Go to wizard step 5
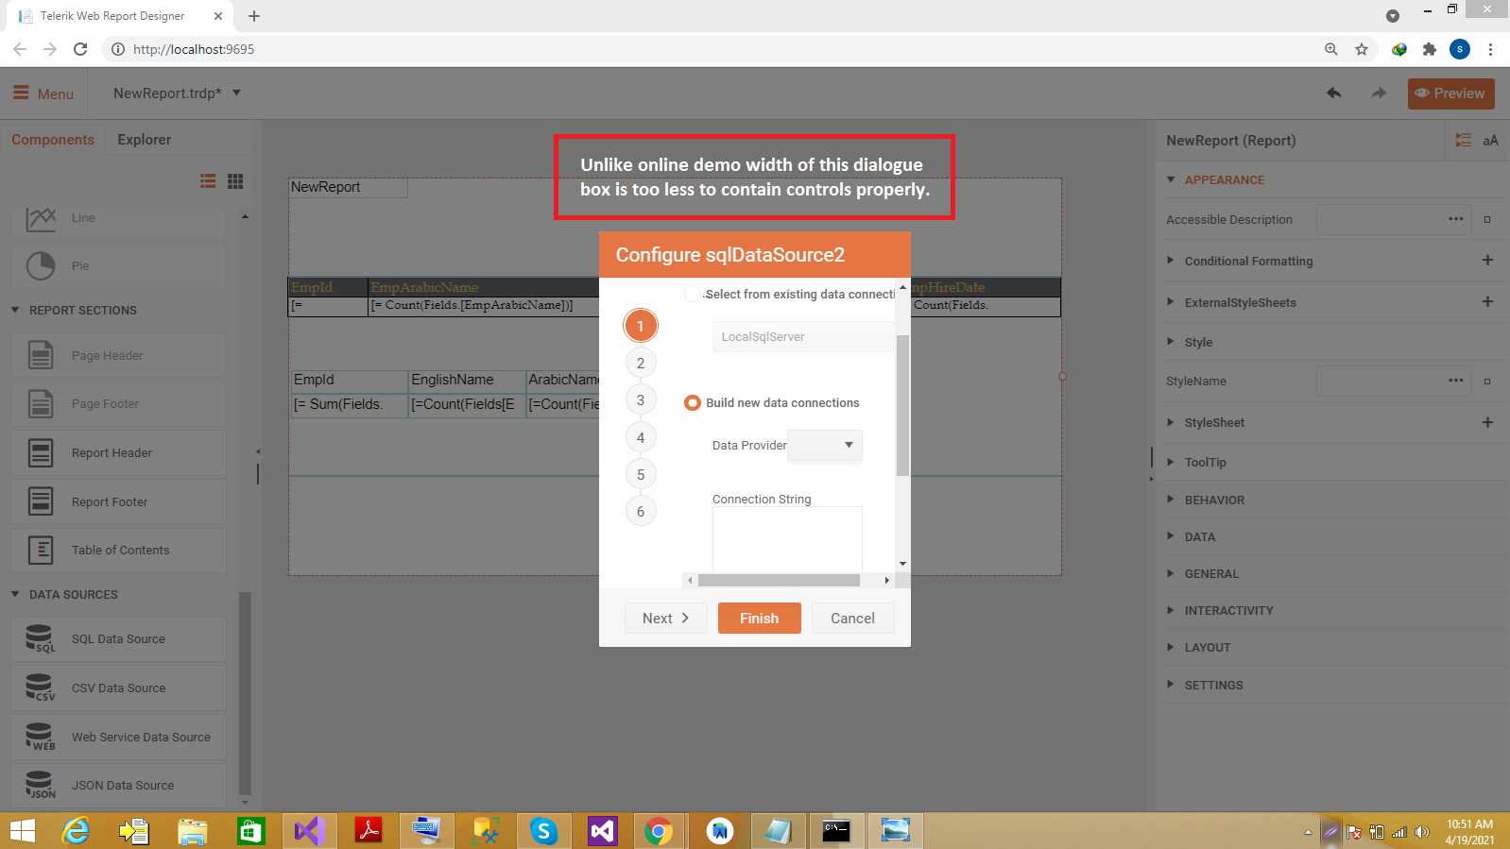 tap(641, 475)
